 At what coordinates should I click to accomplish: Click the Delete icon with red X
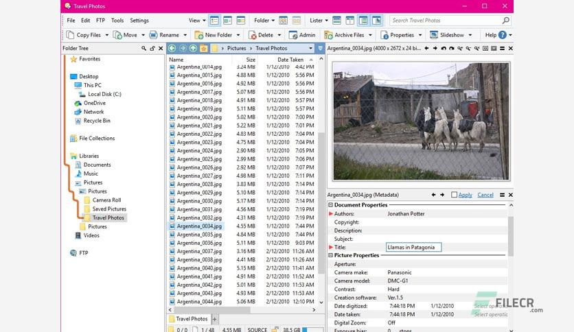click(252, 35)
